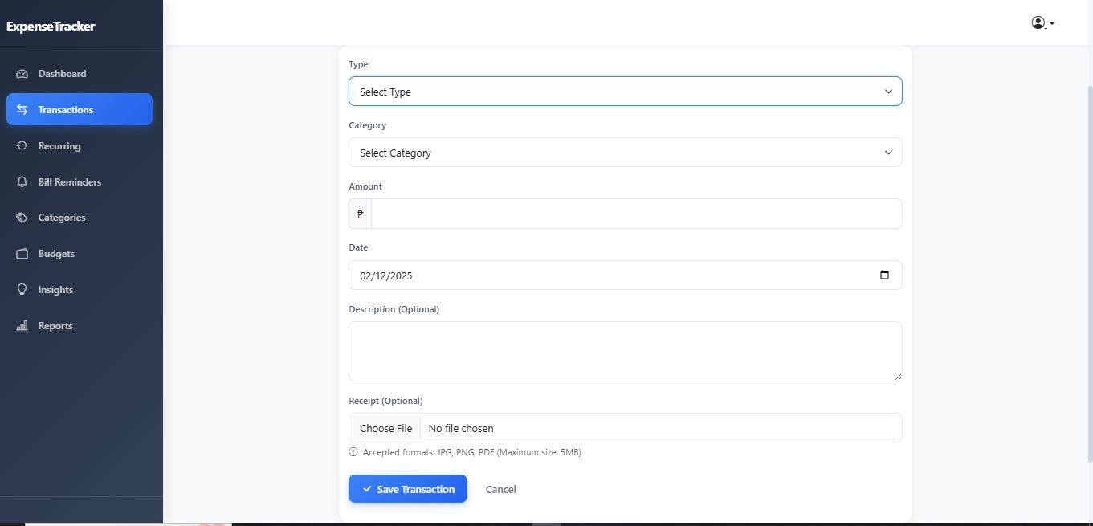Image resolution: width=1093 pixels, height=526 pixels.
Task: Go to the Reports page
Action: (x=55, y=326)
